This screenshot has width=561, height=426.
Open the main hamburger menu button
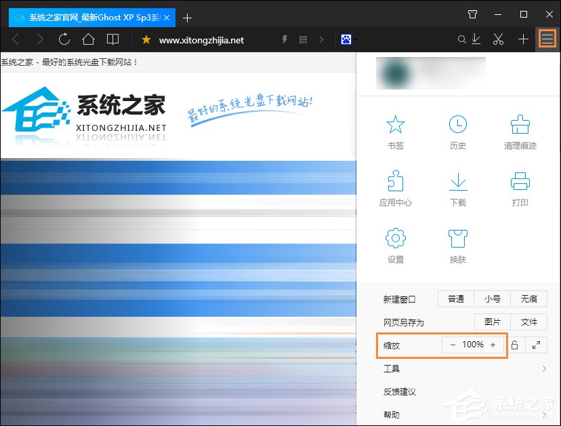(x=547, y=39)
